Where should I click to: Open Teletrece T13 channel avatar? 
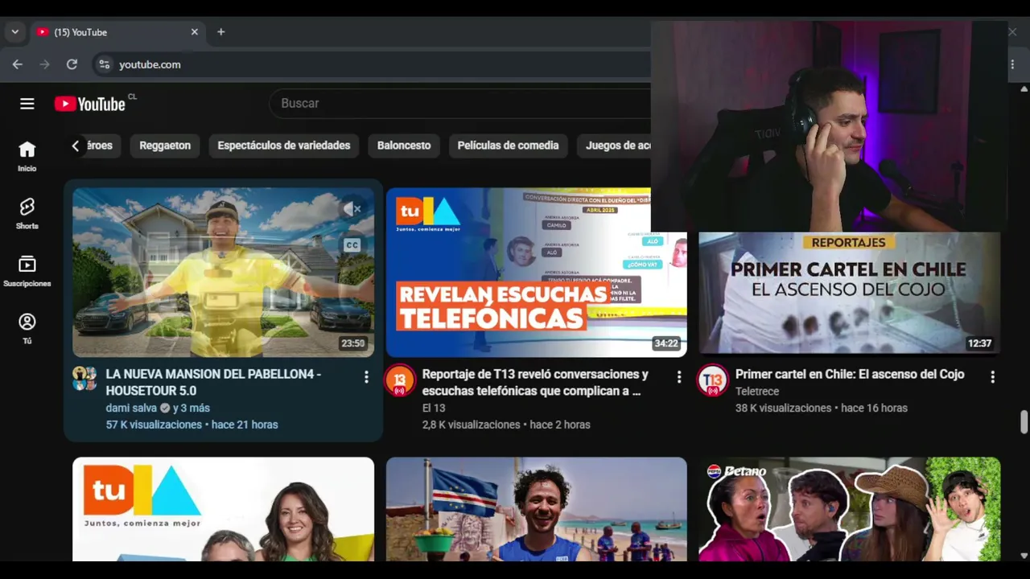pyautogui.click(x=713, y=380)
